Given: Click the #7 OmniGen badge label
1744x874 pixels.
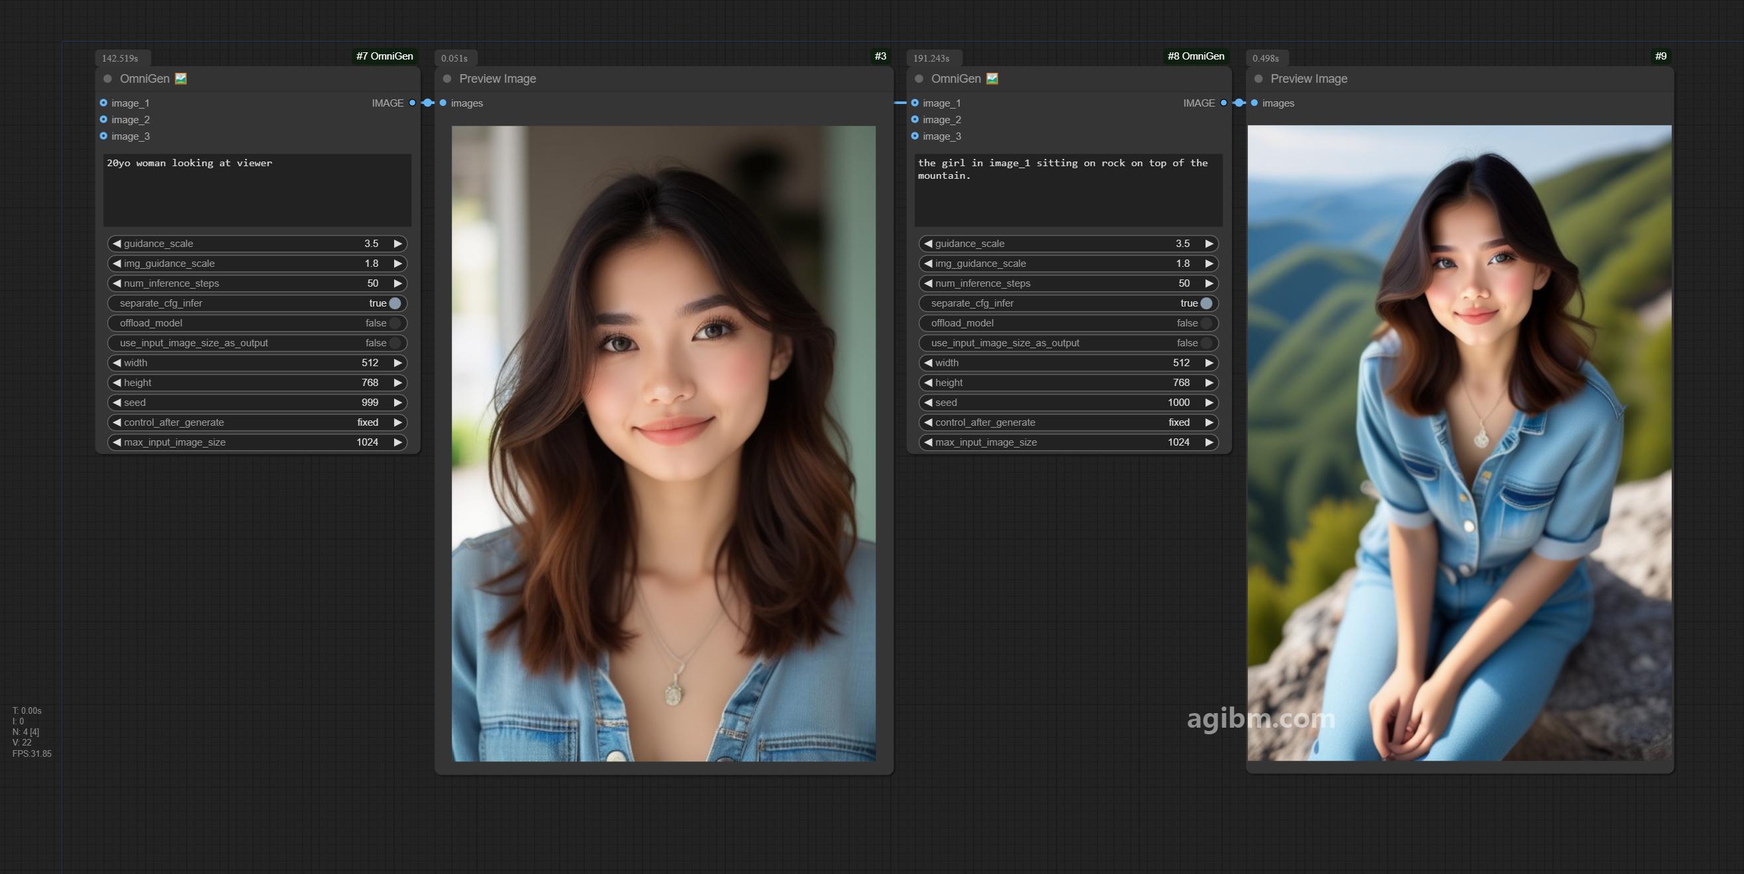Looking at the screenshot, I should (385, 56).
